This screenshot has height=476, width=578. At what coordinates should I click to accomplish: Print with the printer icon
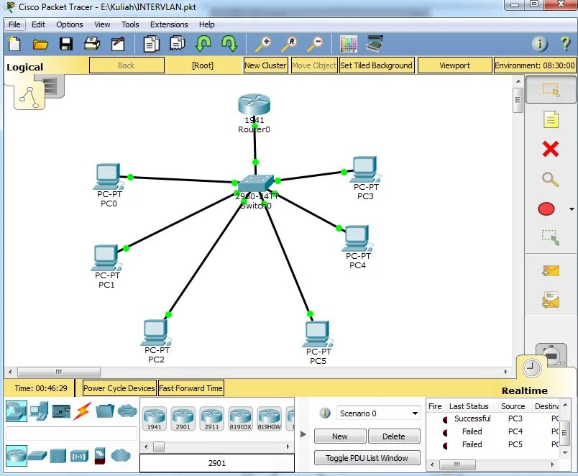(92, 44)
